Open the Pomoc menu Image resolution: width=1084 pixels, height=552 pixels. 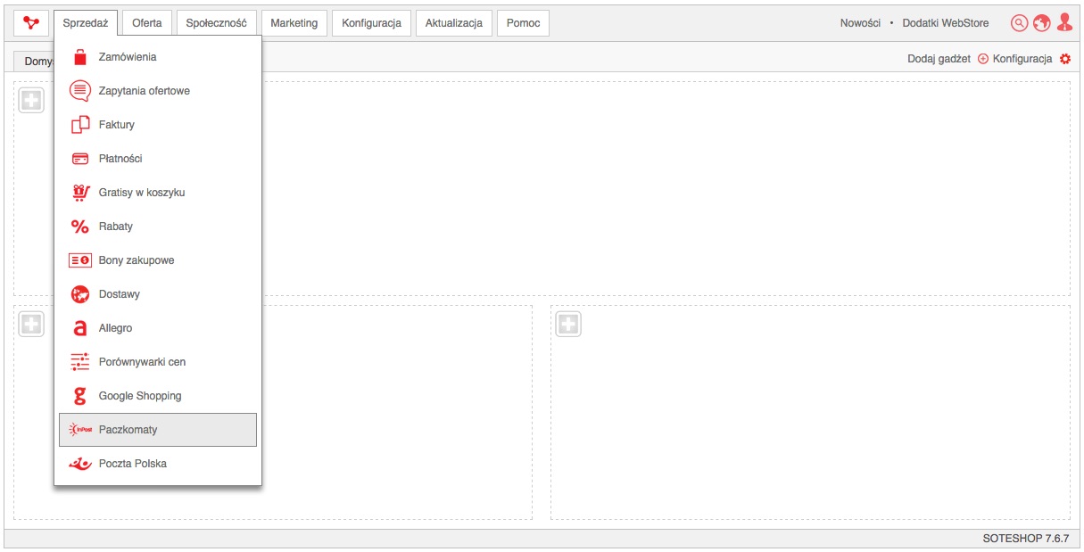[x=524, y=23]
